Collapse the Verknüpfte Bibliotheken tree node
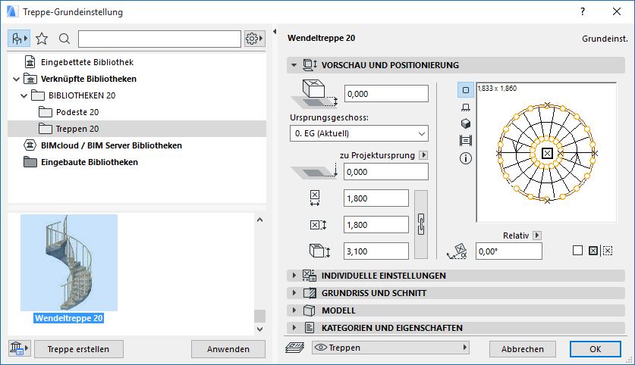 click(x=17, y=79)
